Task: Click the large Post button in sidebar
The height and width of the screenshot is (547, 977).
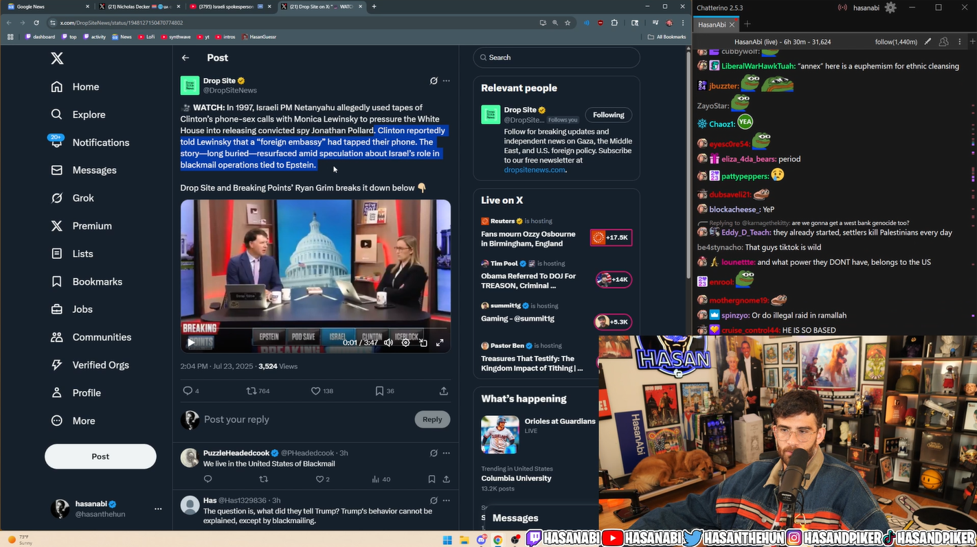Action: point(100,456)
